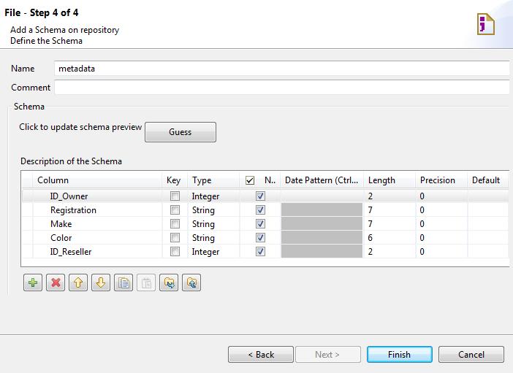This screenshot has width=513, height=373.
Task: Open Type dropdown for Make row
Action: coord(213,224)
